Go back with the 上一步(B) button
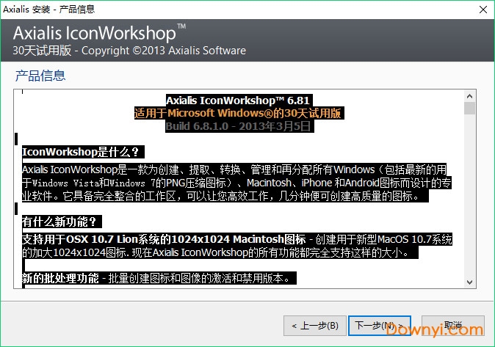Screen dimensions: 495x347 coord(314,324)
